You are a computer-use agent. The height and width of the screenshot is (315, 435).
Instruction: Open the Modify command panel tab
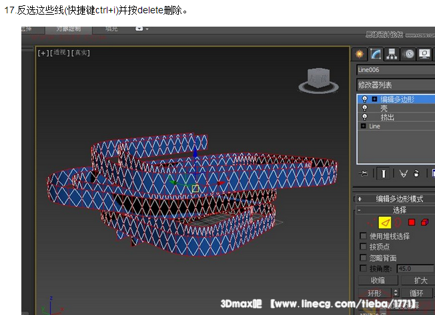376,54
